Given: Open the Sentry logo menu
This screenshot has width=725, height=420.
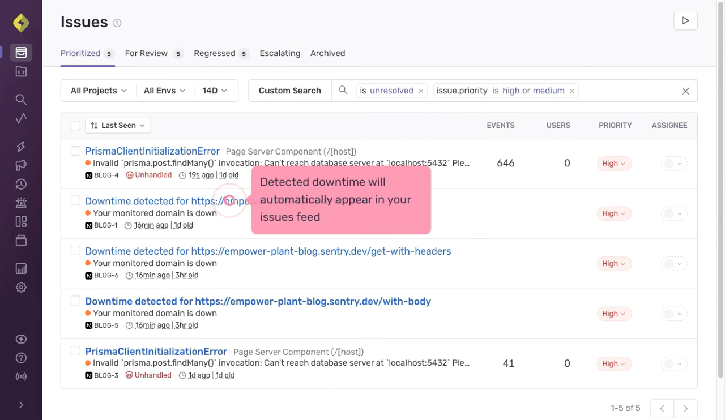Looking at the screenshot, I should (21, 23).
